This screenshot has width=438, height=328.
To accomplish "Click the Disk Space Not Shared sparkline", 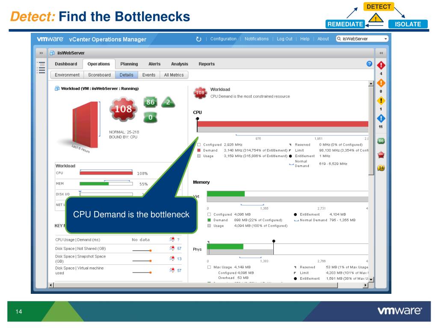I will click(142, 250).
